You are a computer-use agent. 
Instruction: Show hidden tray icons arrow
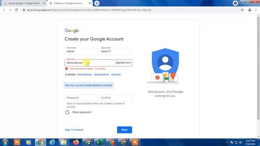coord(227,142)
